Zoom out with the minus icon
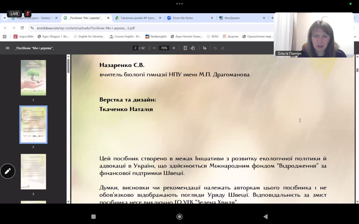 154,48
